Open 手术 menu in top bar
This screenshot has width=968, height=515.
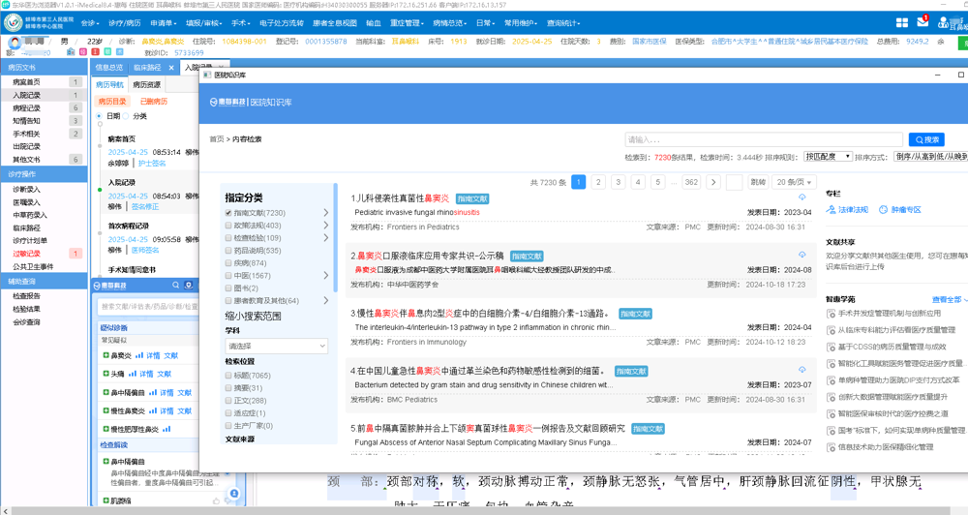tap(241, 23)
